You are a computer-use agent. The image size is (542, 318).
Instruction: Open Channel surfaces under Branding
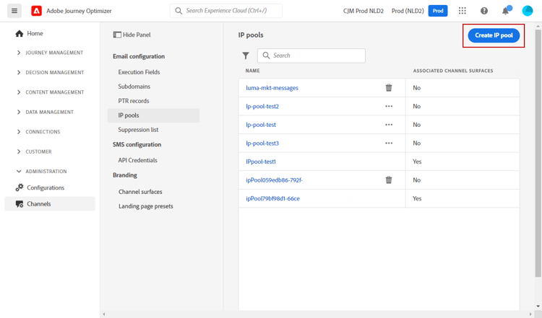coord(140,192)
